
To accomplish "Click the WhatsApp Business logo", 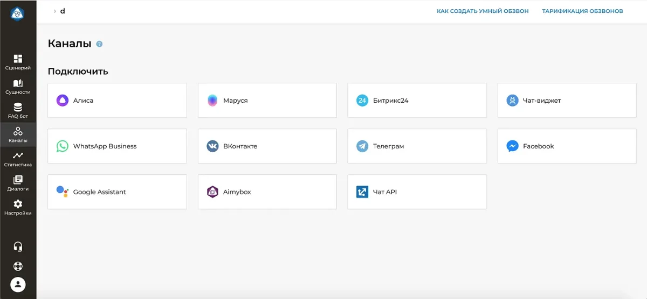I will pos(63,146).
